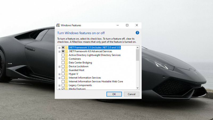Screen dimensions: 213x120
Task: Close the Windows Features dialog
Action: click(x=137, y=25)
